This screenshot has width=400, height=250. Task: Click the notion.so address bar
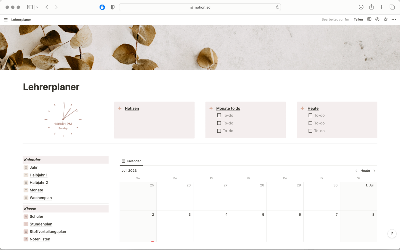pyautogui.click(x=200, y=7)
